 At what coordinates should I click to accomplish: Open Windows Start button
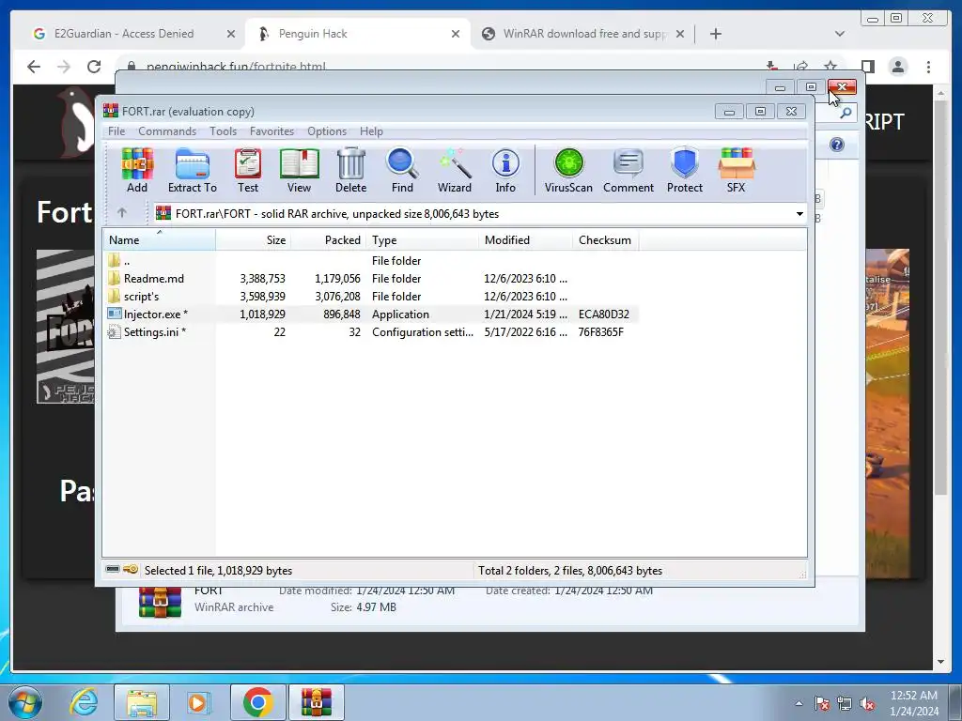25,702
